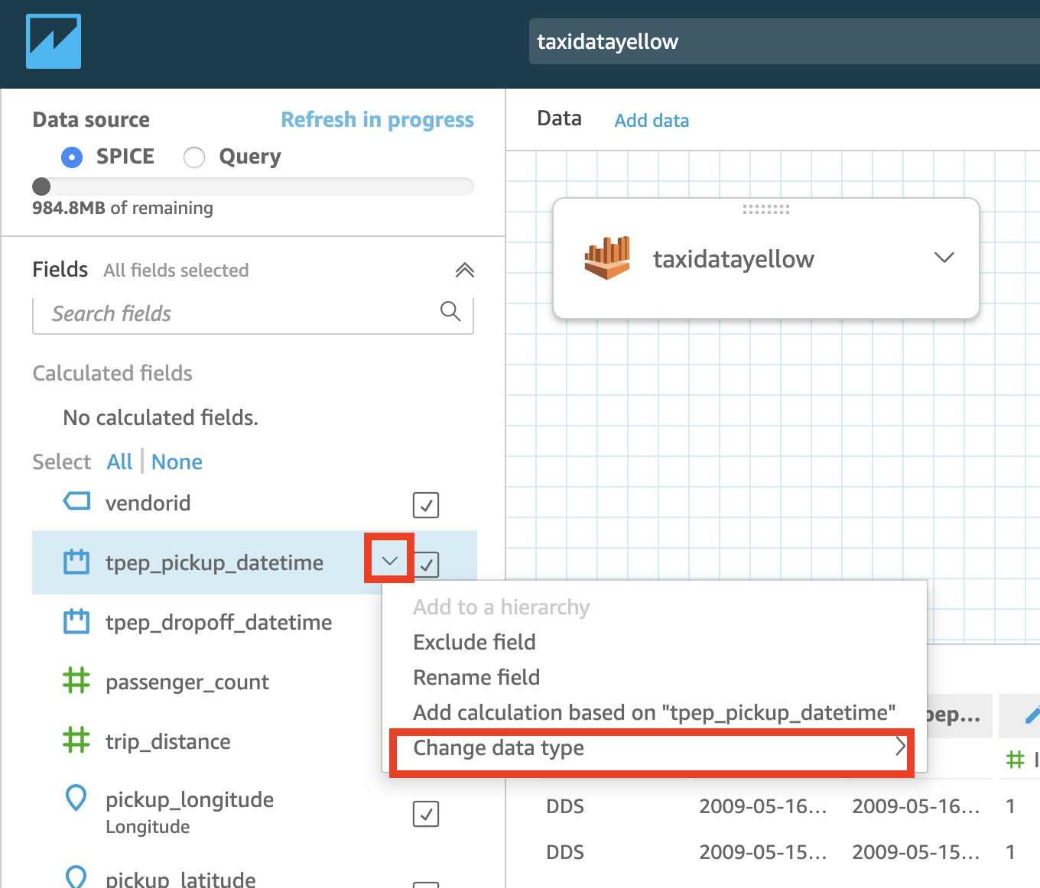Select the SPICE radio button
The width and height of the screenshot is (1040, 888).
[x=72, y=157]
